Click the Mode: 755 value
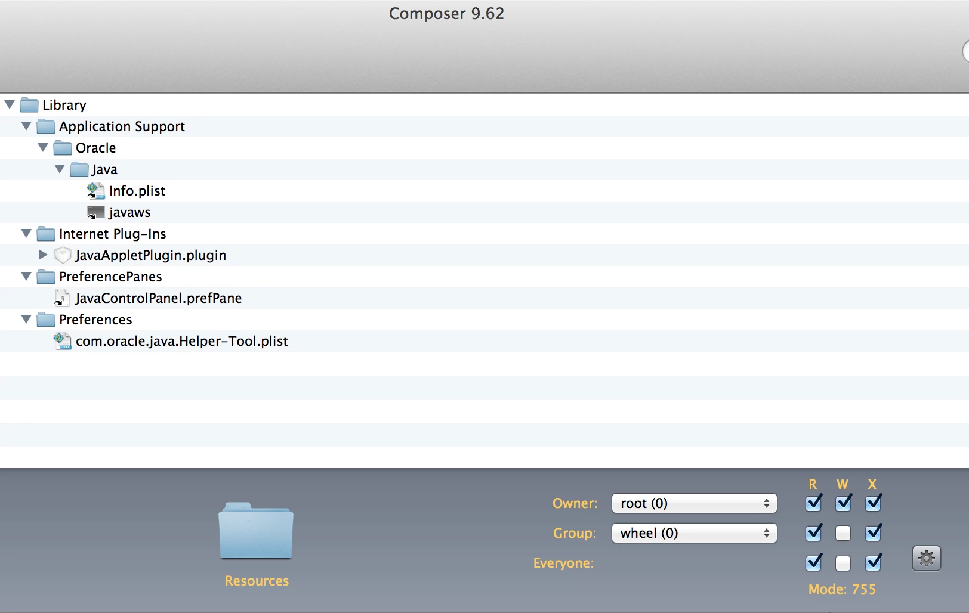 [x=842, y=590]
